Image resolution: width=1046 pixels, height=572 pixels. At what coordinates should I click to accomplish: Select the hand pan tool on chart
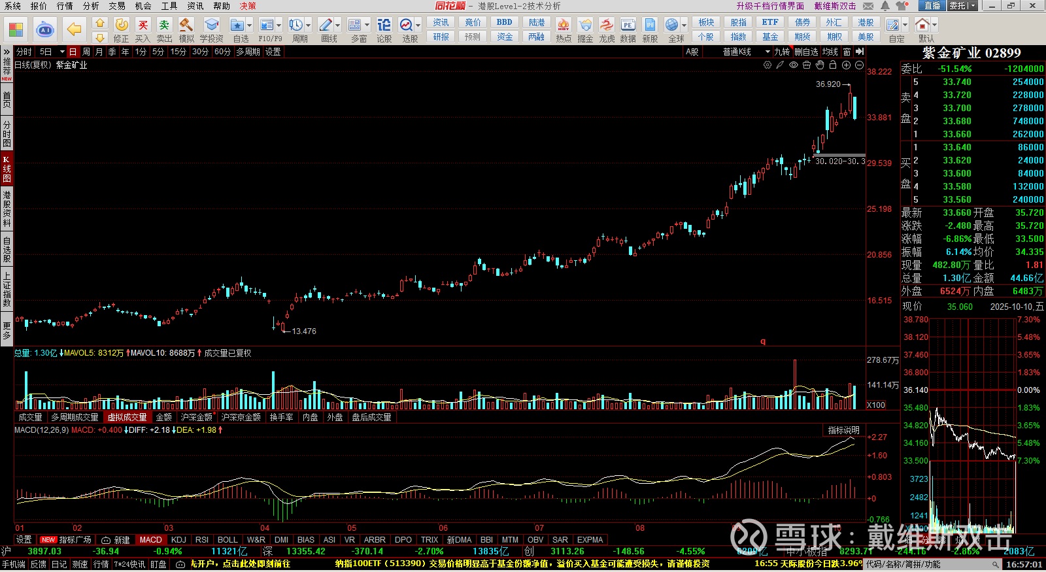pyautogui.click(x=820, y=65)
